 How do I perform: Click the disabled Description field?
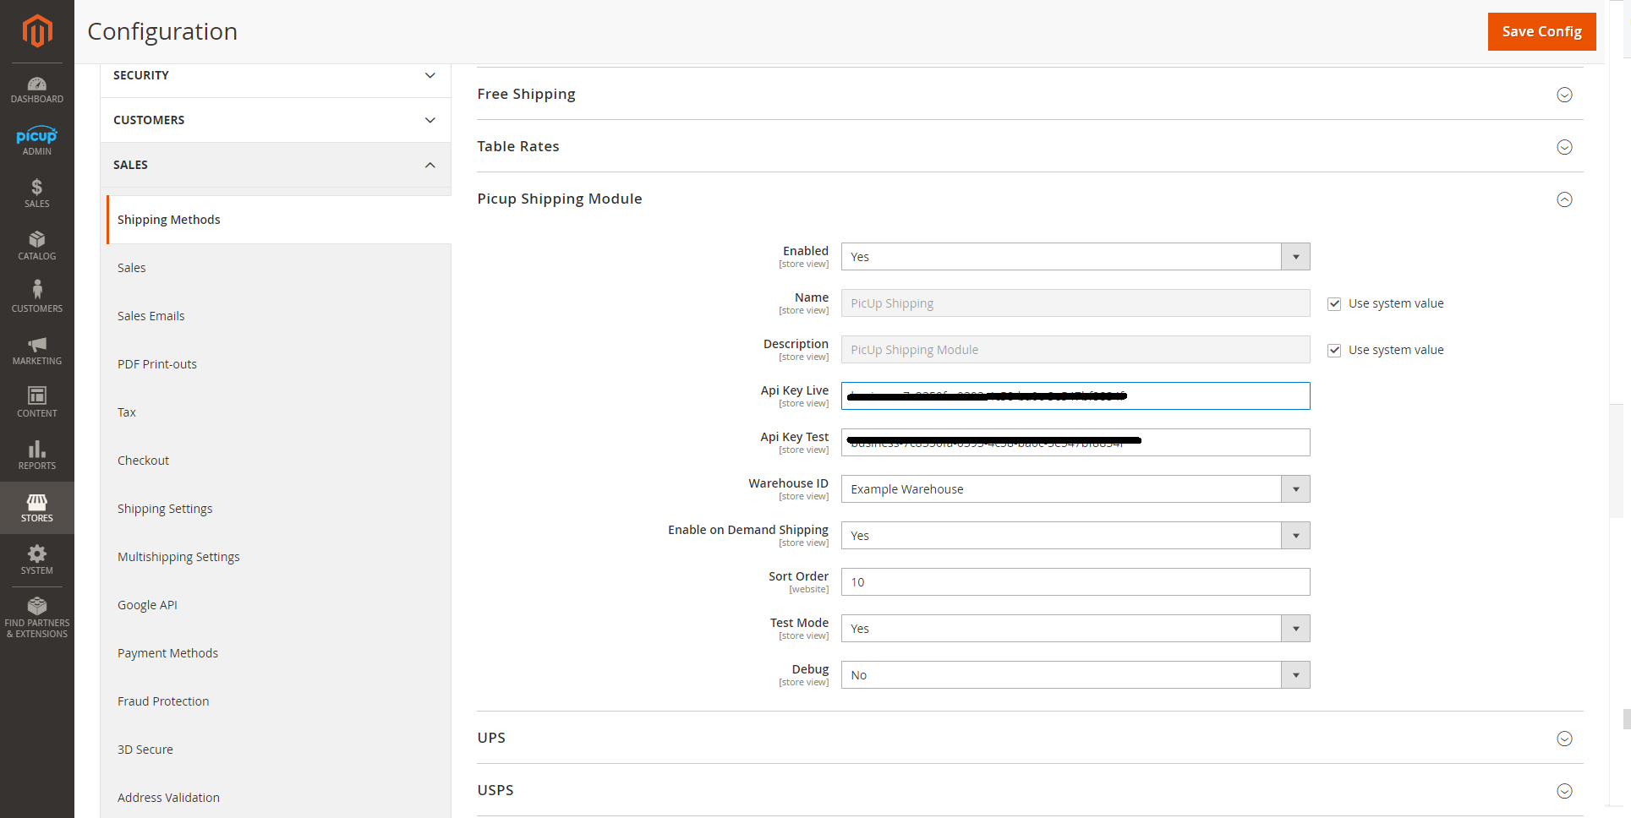(x=1075, y=350)
